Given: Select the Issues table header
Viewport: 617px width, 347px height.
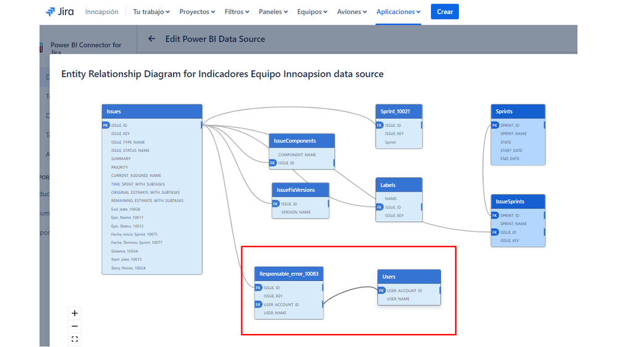Looking at the screenshot, I should (x=152, y=111).
